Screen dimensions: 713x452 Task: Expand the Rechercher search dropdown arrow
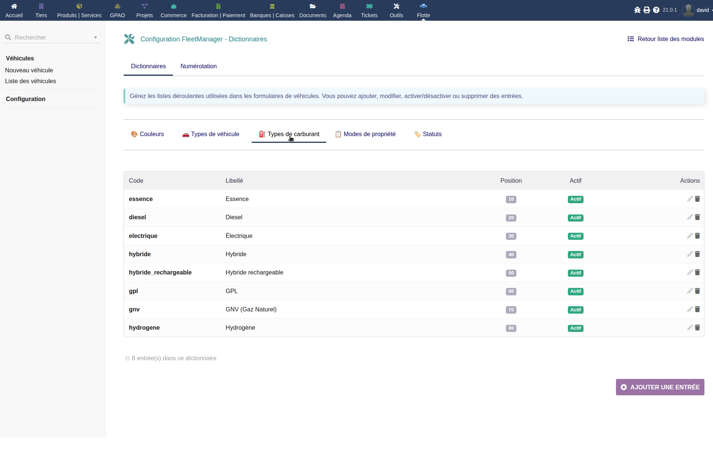[96, 38]
